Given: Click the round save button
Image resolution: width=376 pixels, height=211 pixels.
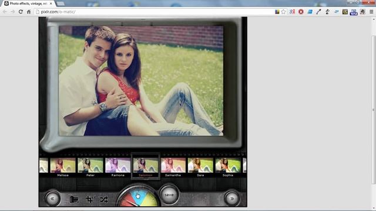Looking at the screenshot, I should 169,195.
